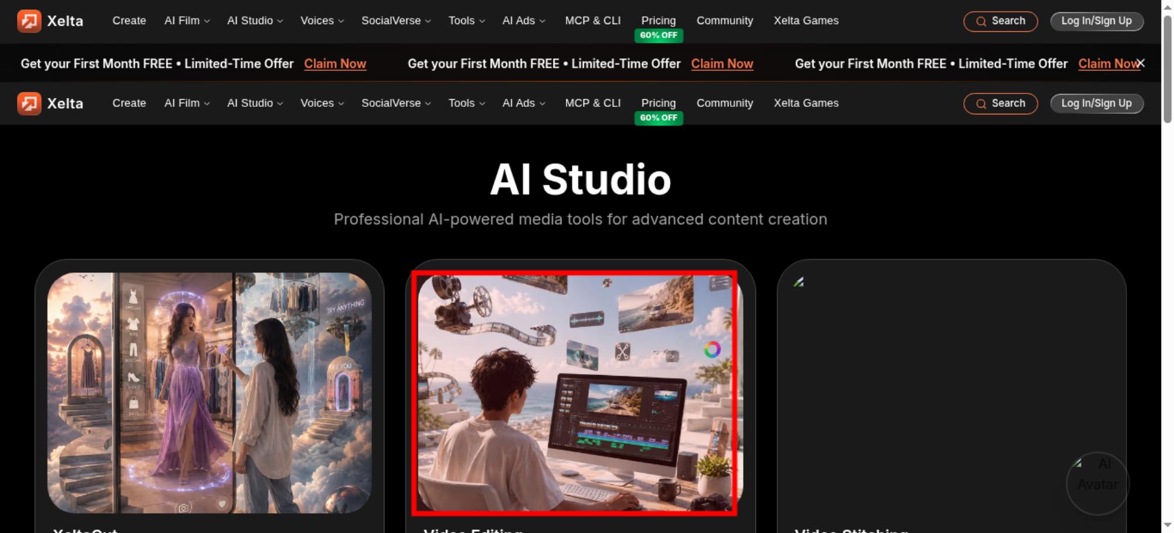The height and width of the screenshot is (533, 1174).
Task: Click the broken image icon on the third card
Action: click(798, 282)
